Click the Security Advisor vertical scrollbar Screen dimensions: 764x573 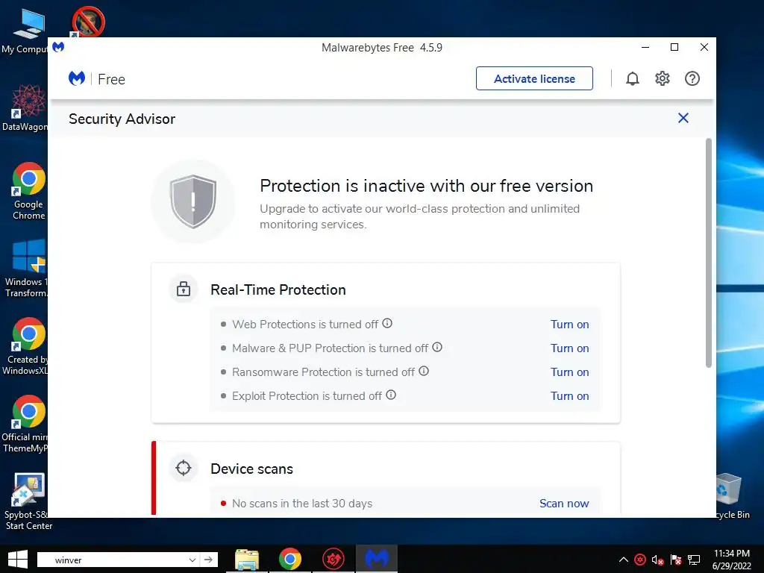pyautogui.click(x=709, y=254)
